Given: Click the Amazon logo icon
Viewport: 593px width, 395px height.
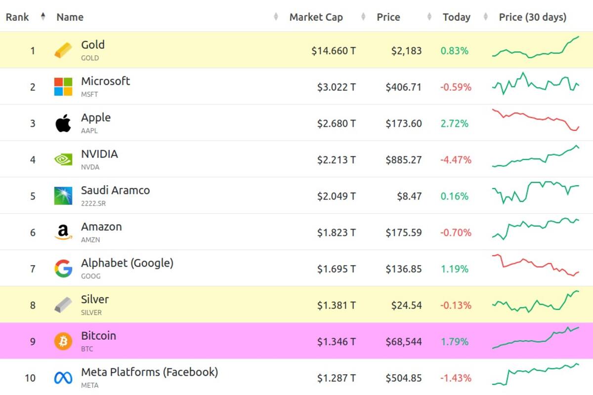Looking at the screenshot, I should [63, 232].
